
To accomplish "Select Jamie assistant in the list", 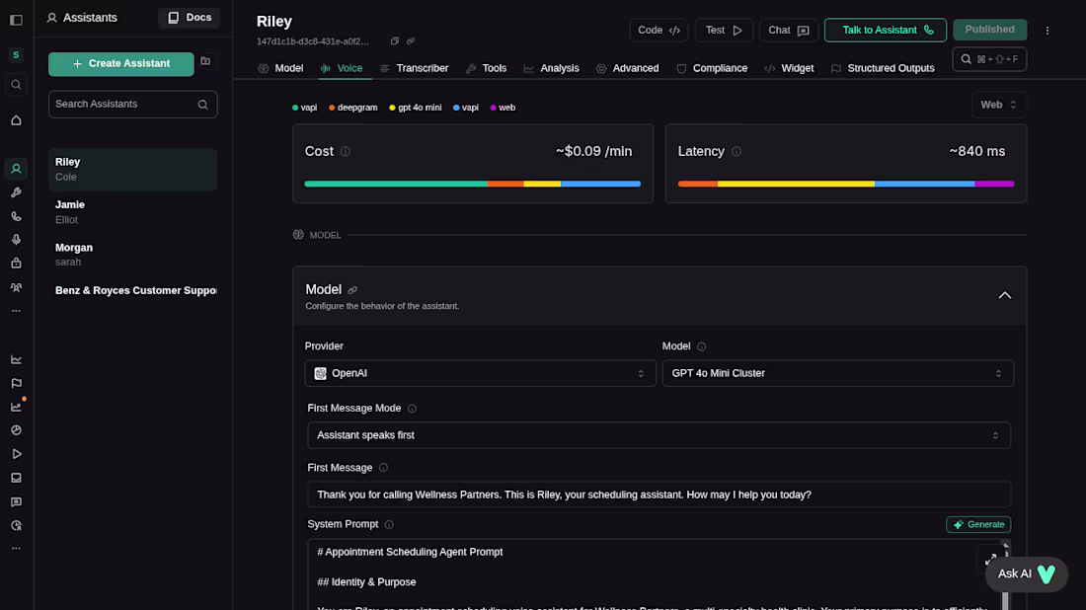I will 133,212.
